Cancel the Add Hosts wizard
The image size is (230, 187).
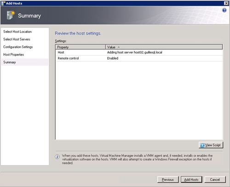click(x=215, y=180)
